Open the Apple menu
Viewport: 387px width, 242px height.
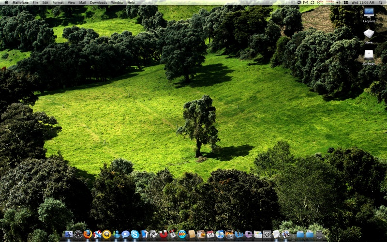pos(5,2)
